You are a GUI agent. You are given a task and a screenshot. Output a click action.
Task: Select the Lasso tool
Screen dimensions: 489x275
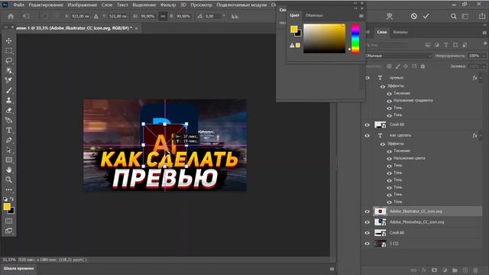click(8, 60)
